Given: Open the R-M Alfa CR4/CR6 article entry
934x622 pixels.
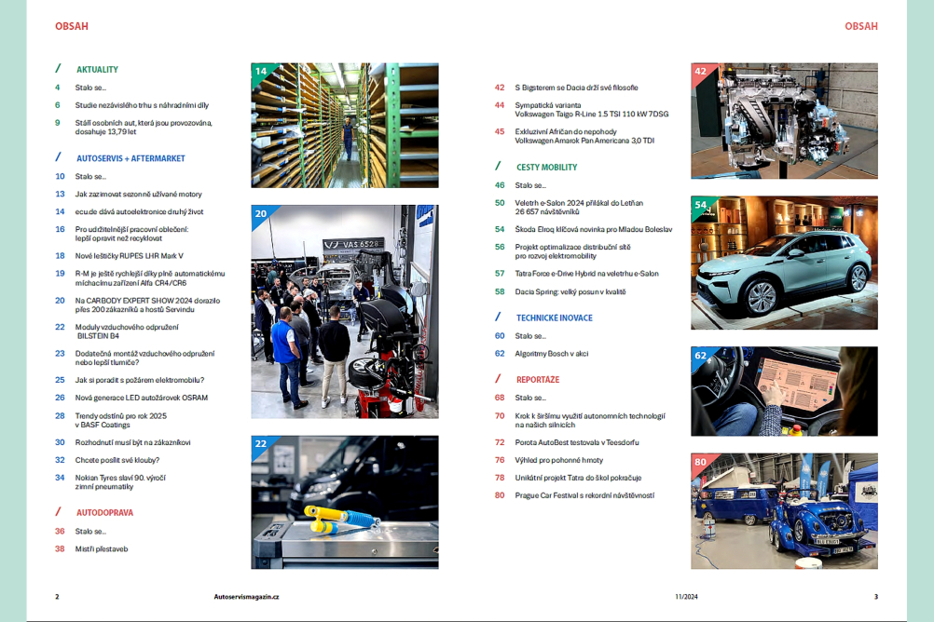Looking at the screenshot, I should point(150,278).
